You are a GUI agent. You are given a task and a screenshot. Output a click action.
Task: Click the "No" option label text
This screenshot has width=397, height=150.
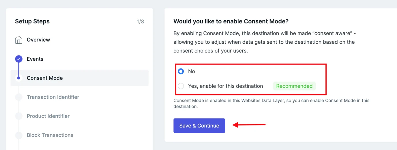pos(192,71)
